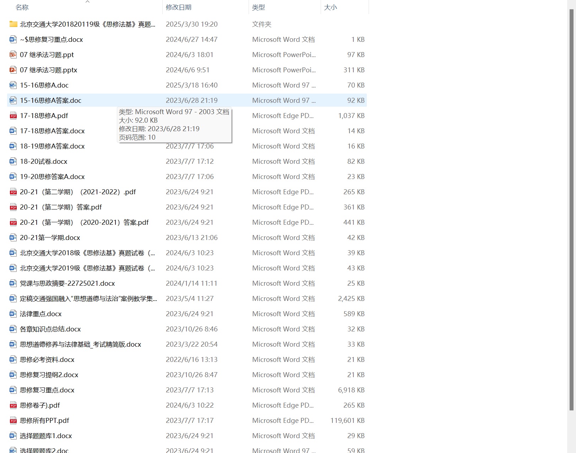Sort files by the 大小 column header
Image resolution: width=576 pixels, height=453 pixels.
[x=330, y=7]
